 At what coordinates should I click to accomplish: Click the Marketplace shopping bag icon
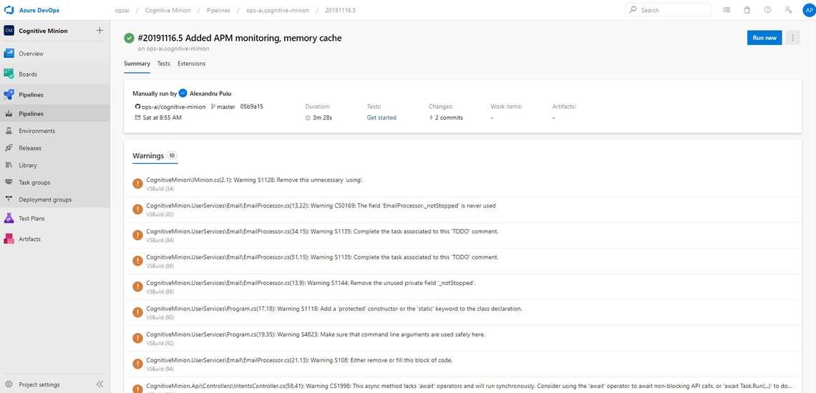click(747, 10)
